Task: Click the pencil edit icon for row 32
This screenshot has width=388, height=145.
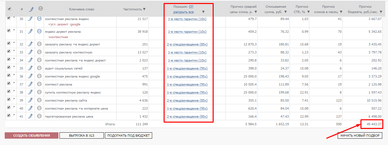Action: coord(30,44)
